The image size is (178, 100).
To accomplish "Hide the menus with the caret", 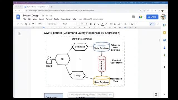I will 158,24.
